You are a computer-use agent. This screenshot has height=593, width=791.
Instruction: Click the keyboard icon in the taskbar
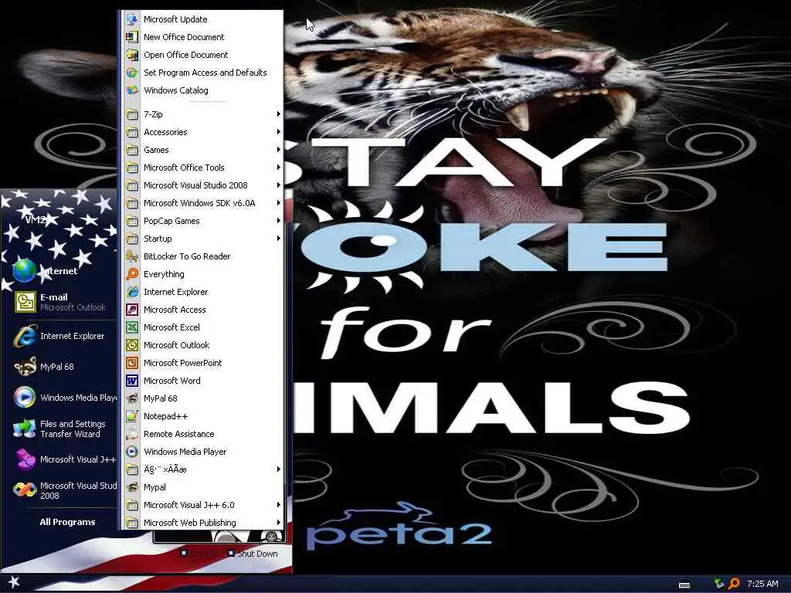pos(684,585)
